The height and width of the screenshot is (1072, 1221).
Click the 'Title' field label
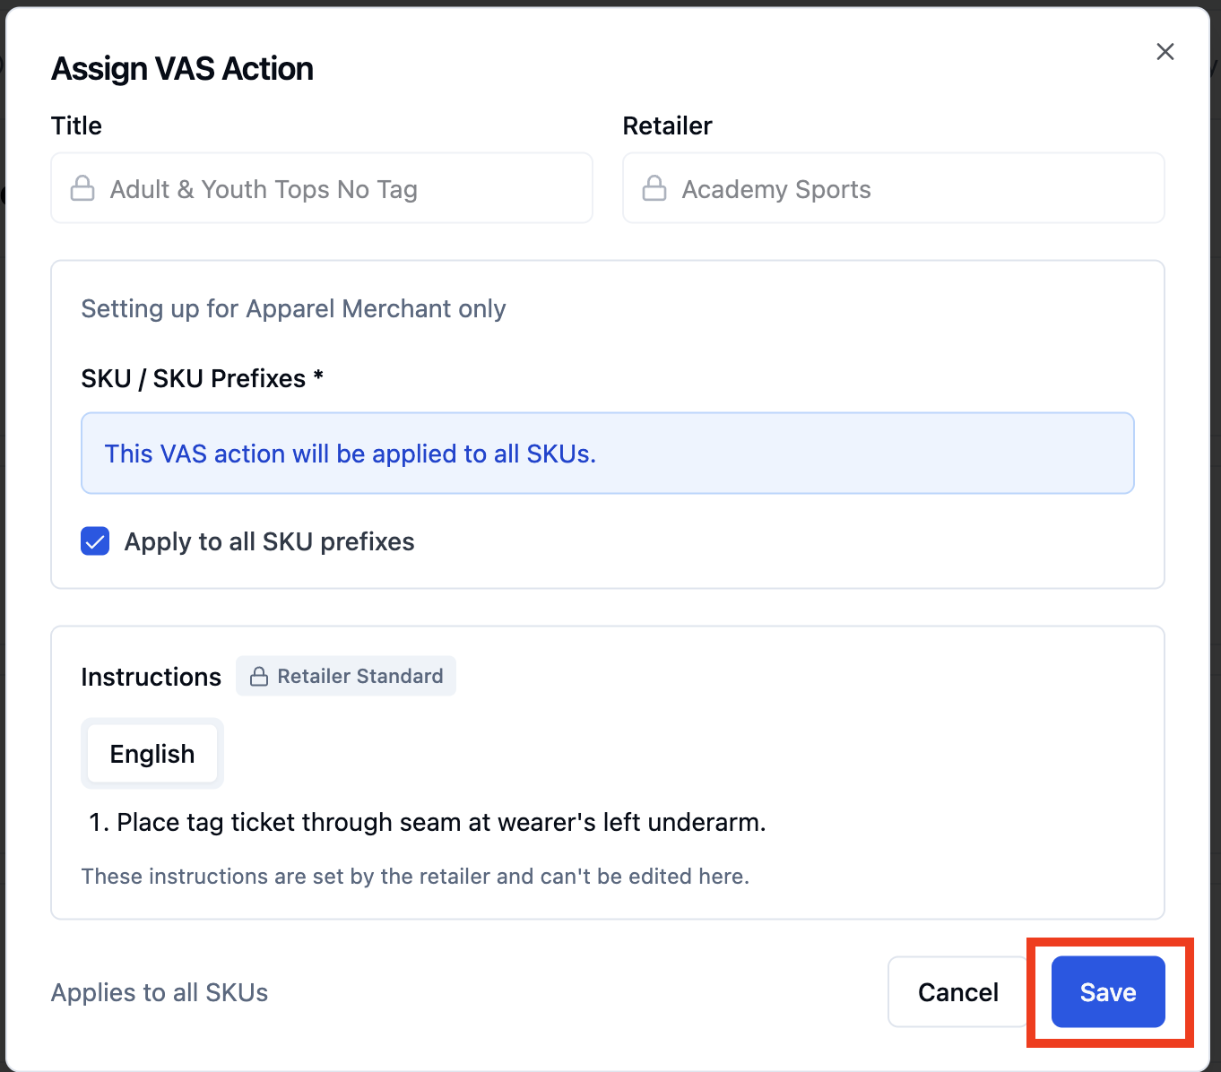click(76, 125)
